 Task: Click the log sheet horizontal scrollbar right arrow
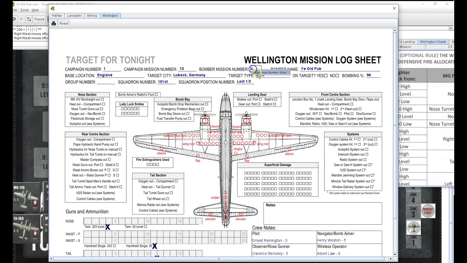pyautogui.click(x=391, y=259)
